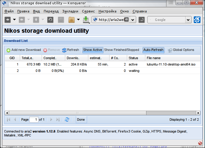Open the Переход menu
This screenshot has height=148, width=205.
[x=51, y=12]
